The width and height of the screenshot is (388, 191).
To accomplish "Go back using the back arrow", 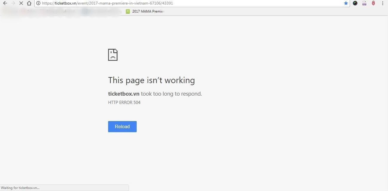I will pyautogui.click(x=5, y=3).
